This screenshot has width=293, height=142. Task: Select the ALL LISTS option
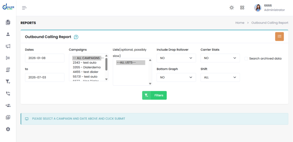(x=130, y=62)
